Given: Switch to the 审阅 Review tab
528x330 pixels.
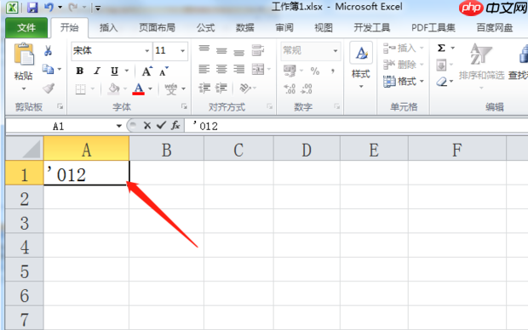Looking at the screenshot, I should coord(284,27).
